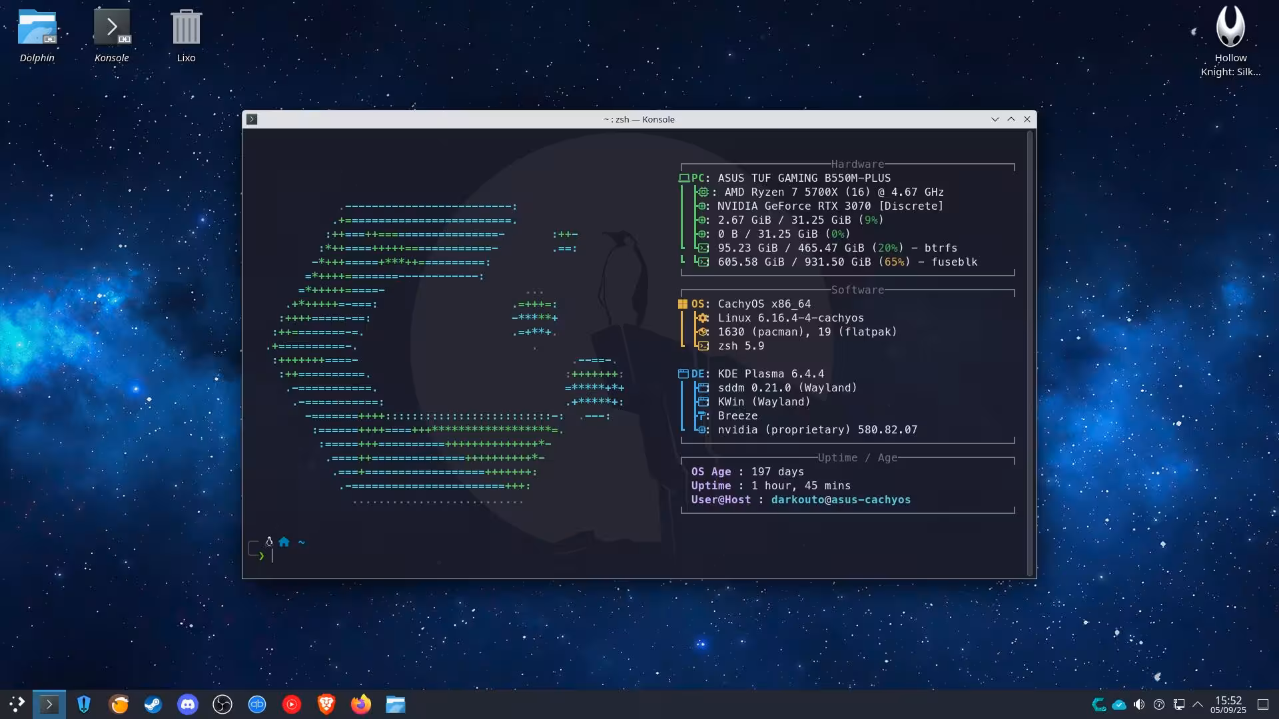Click 'KDE Plasma 6.4.4' text
This screenshot has height=719, width=1279.
[x=771, y=373]
